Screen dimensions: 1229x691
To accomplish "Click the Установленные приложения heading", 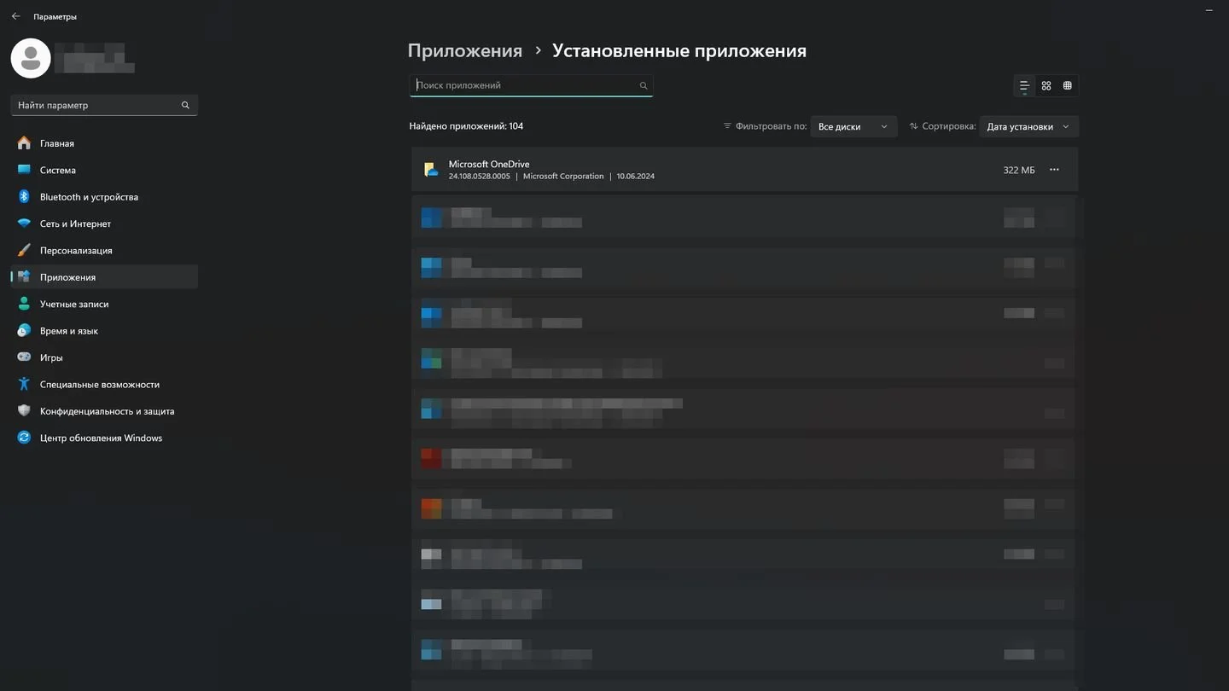I will coord(679,50).
